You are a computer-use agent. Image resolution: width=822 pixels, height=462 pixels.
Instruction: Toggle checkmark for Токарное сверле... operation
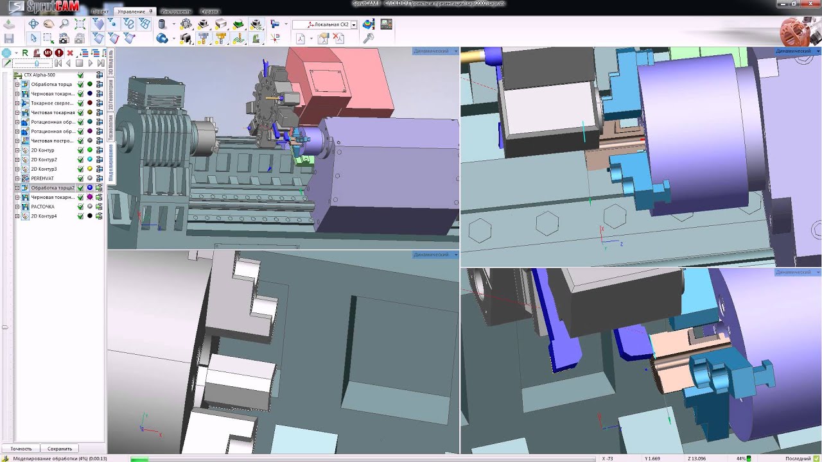coord(81,103)
